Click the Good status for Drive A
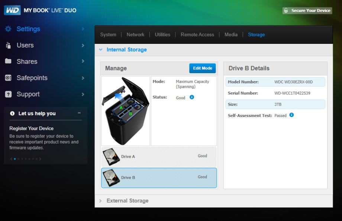 202,156
